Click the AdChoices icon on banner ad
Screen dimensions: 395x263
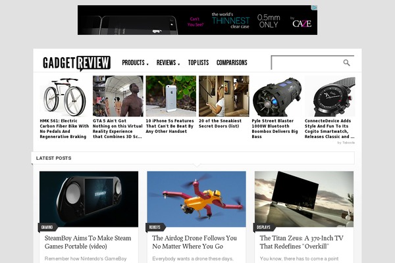click(315, 8)
